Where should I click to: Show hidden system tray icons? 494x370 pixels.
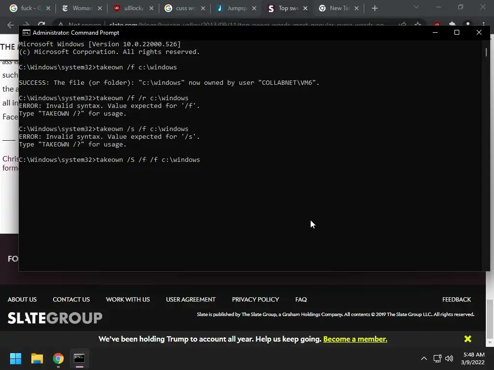click(424, 358)
